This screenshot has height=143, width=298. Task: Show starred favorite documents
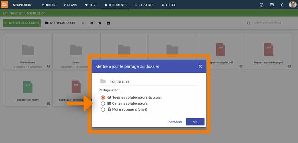click(x=100, y=23)
